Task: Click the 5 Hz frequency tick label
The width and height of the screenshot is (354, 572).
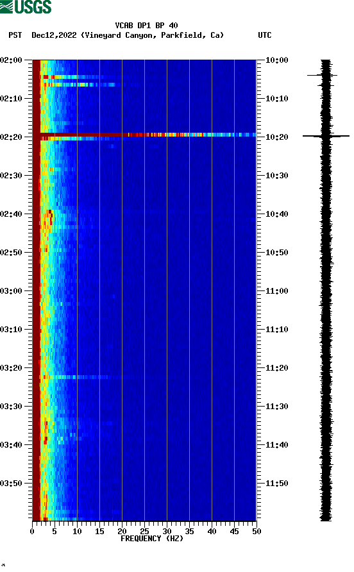Action: coord(55,532)
